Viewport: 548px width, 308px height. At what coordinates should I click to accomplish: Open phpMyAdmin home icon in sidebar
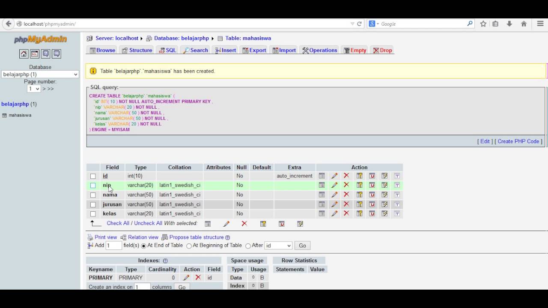click(24, 54)
